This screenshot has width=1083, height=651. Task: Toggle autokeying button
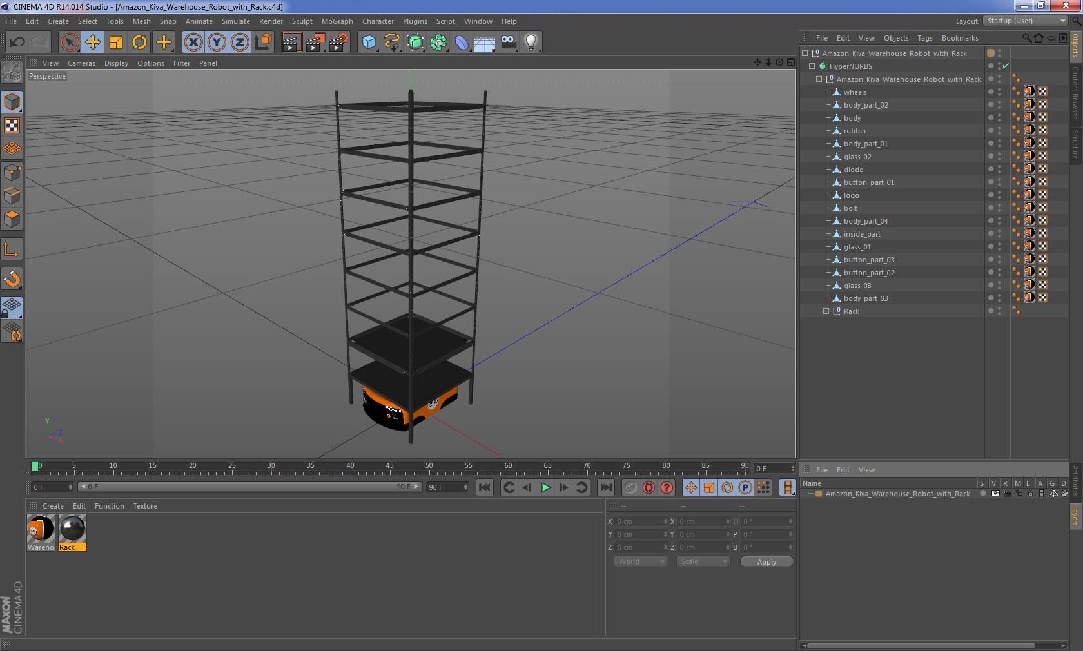click(649, 487)
